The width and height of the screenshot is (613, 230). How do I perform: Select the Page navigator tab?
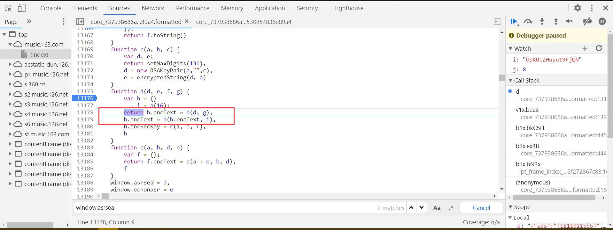coord(11,22)
